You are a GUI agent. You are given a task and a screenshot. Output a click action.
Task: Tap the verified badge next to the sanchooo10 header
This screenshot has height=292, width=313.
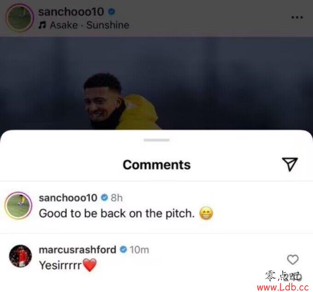tap(111, 11)
